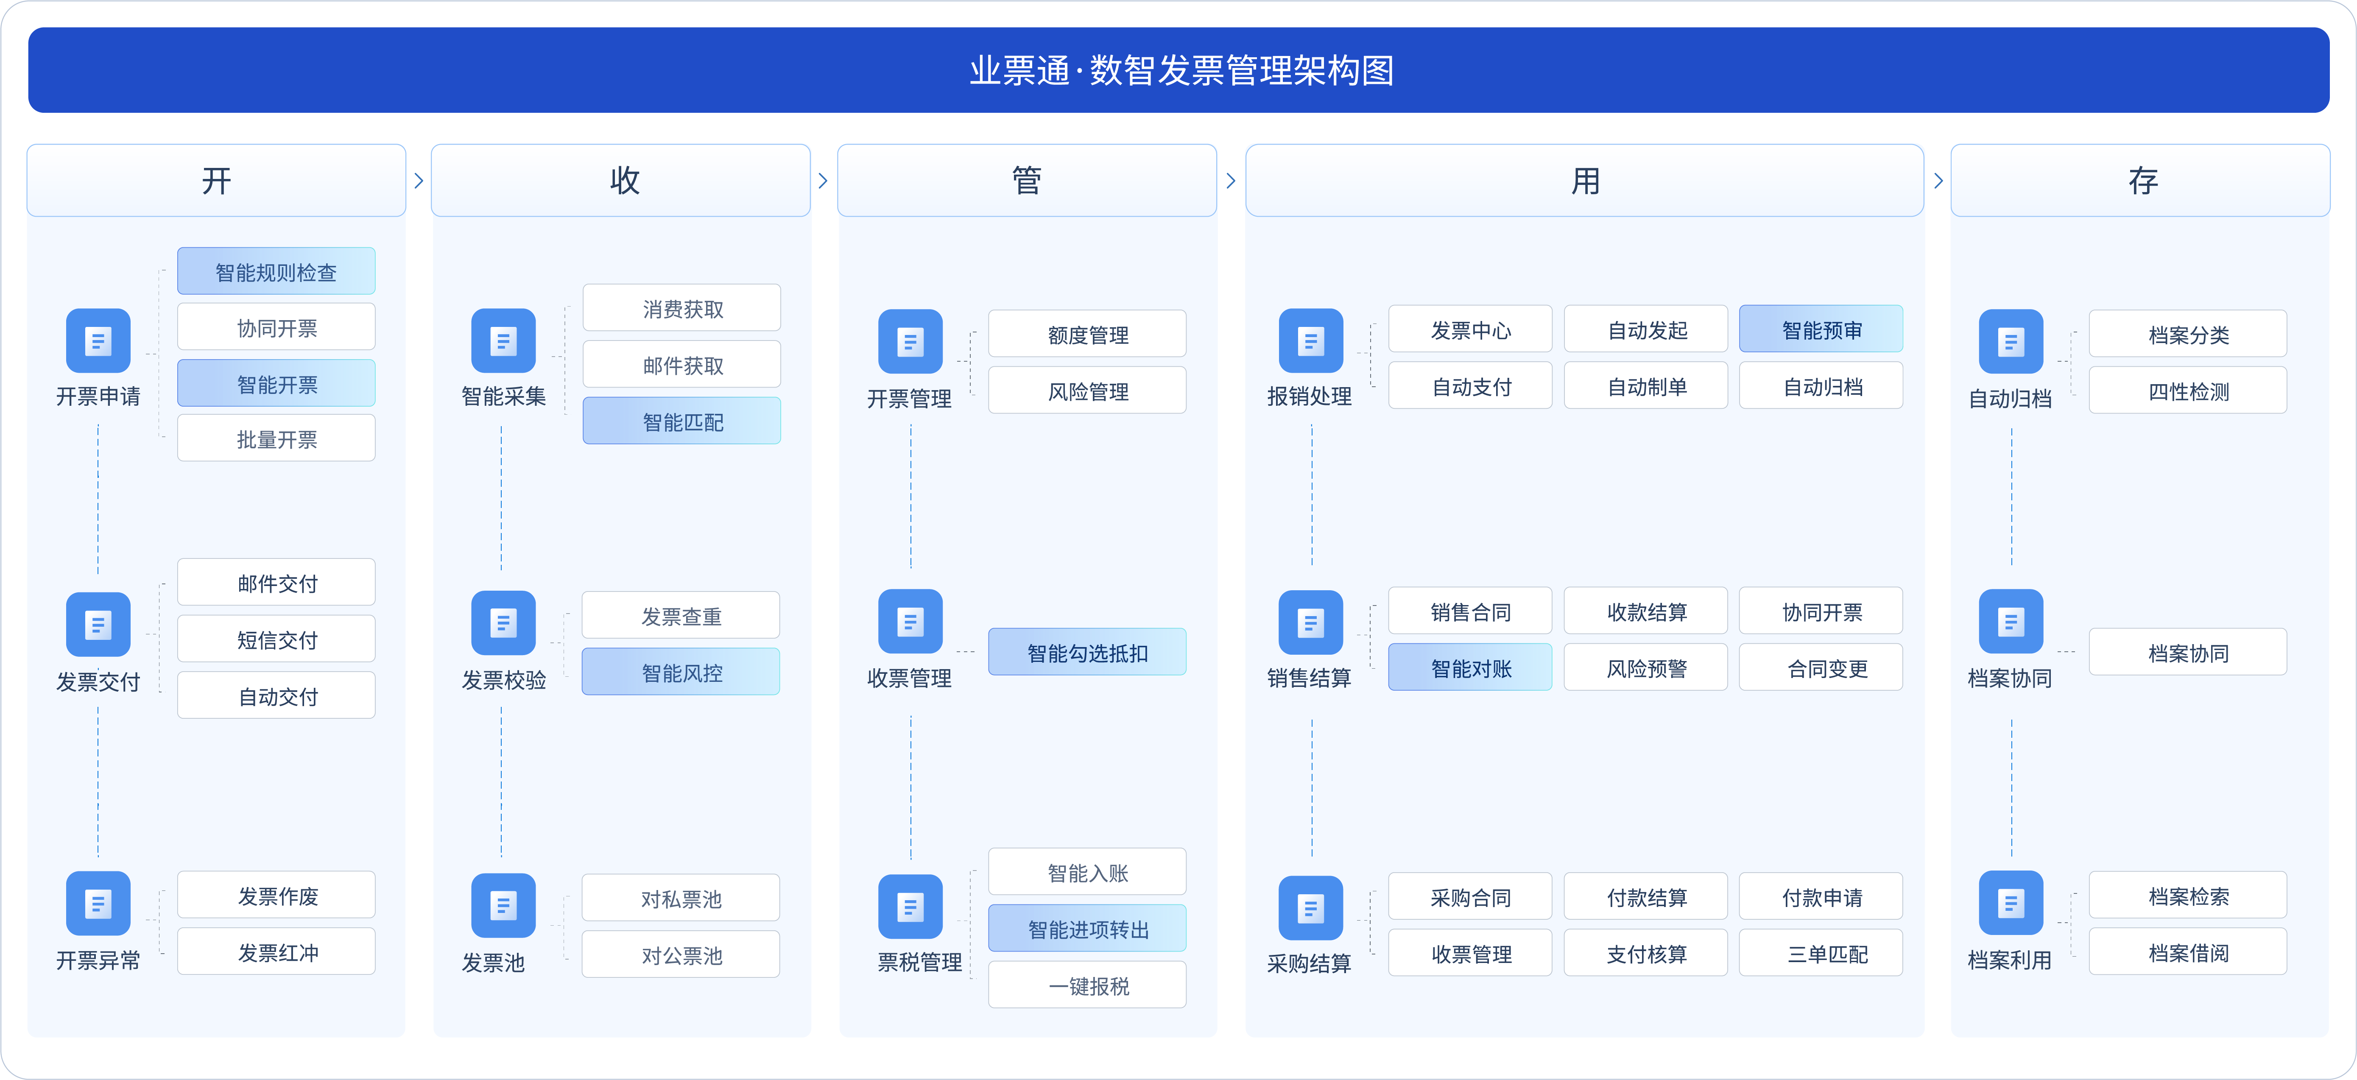Select the highlighted 智能开票 box
Screen dimensions: 2357x1080
(x=276, y=383)
